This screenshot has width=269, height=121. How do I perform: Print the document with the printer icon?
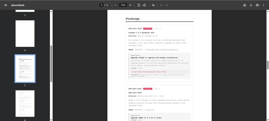click(x=257, y=5)
